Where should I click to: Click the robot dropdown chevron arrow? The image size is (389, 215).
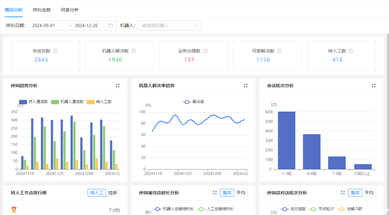coord(196,25)
